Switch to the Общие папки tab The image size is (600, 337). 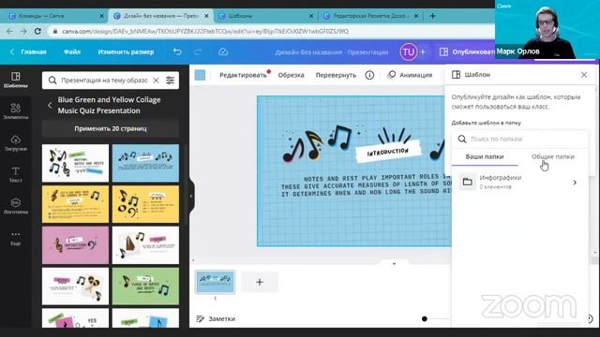pyautogui.click(x=553, y=156)
